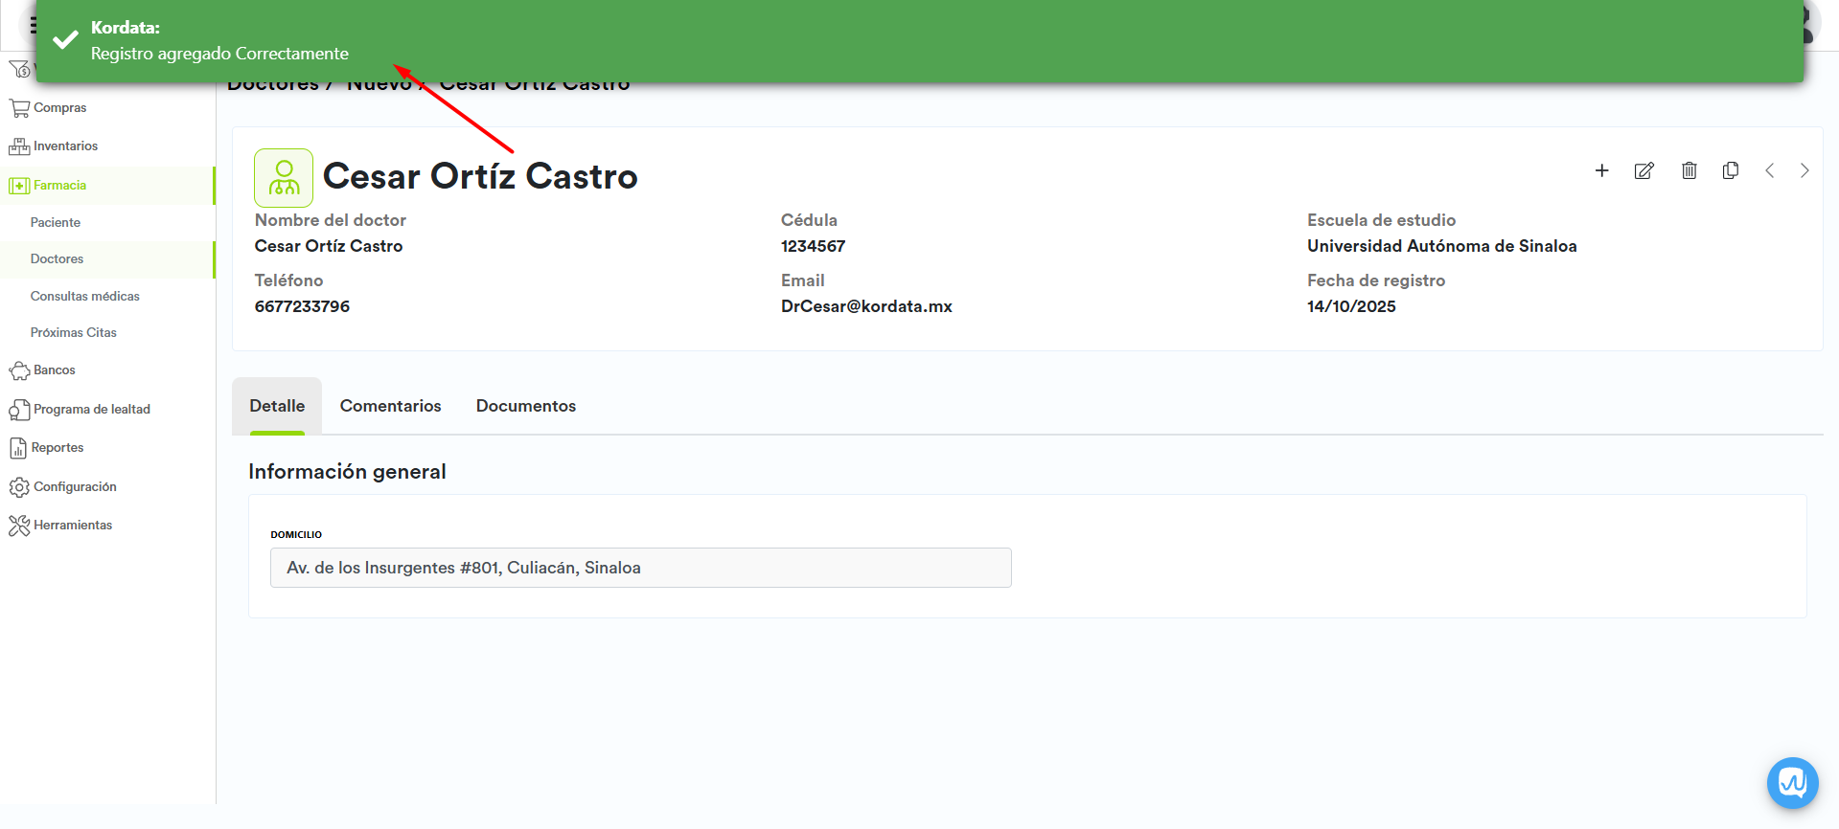Open the chat support bubble icon
This screenshot has height=829, width=1839.
(1792, 783)
